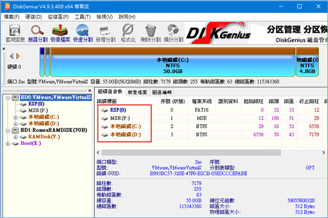Go to previous disk with left arrow
Viewport: 328px width, 218px height.
[12, 56]
